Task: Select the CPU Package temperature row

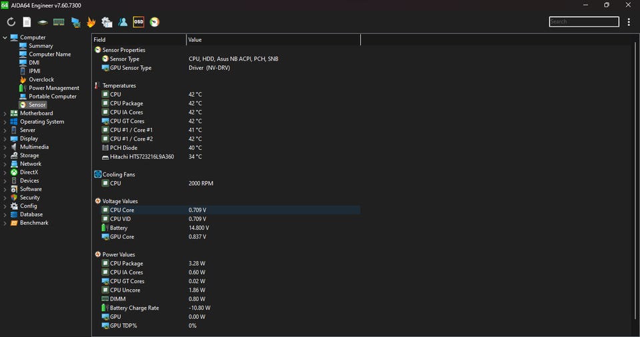Action: click(227, 103)
